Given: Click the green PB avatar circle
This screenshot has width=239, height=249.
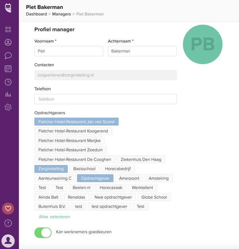Looking at the screenshot, I should pos(203,45).
